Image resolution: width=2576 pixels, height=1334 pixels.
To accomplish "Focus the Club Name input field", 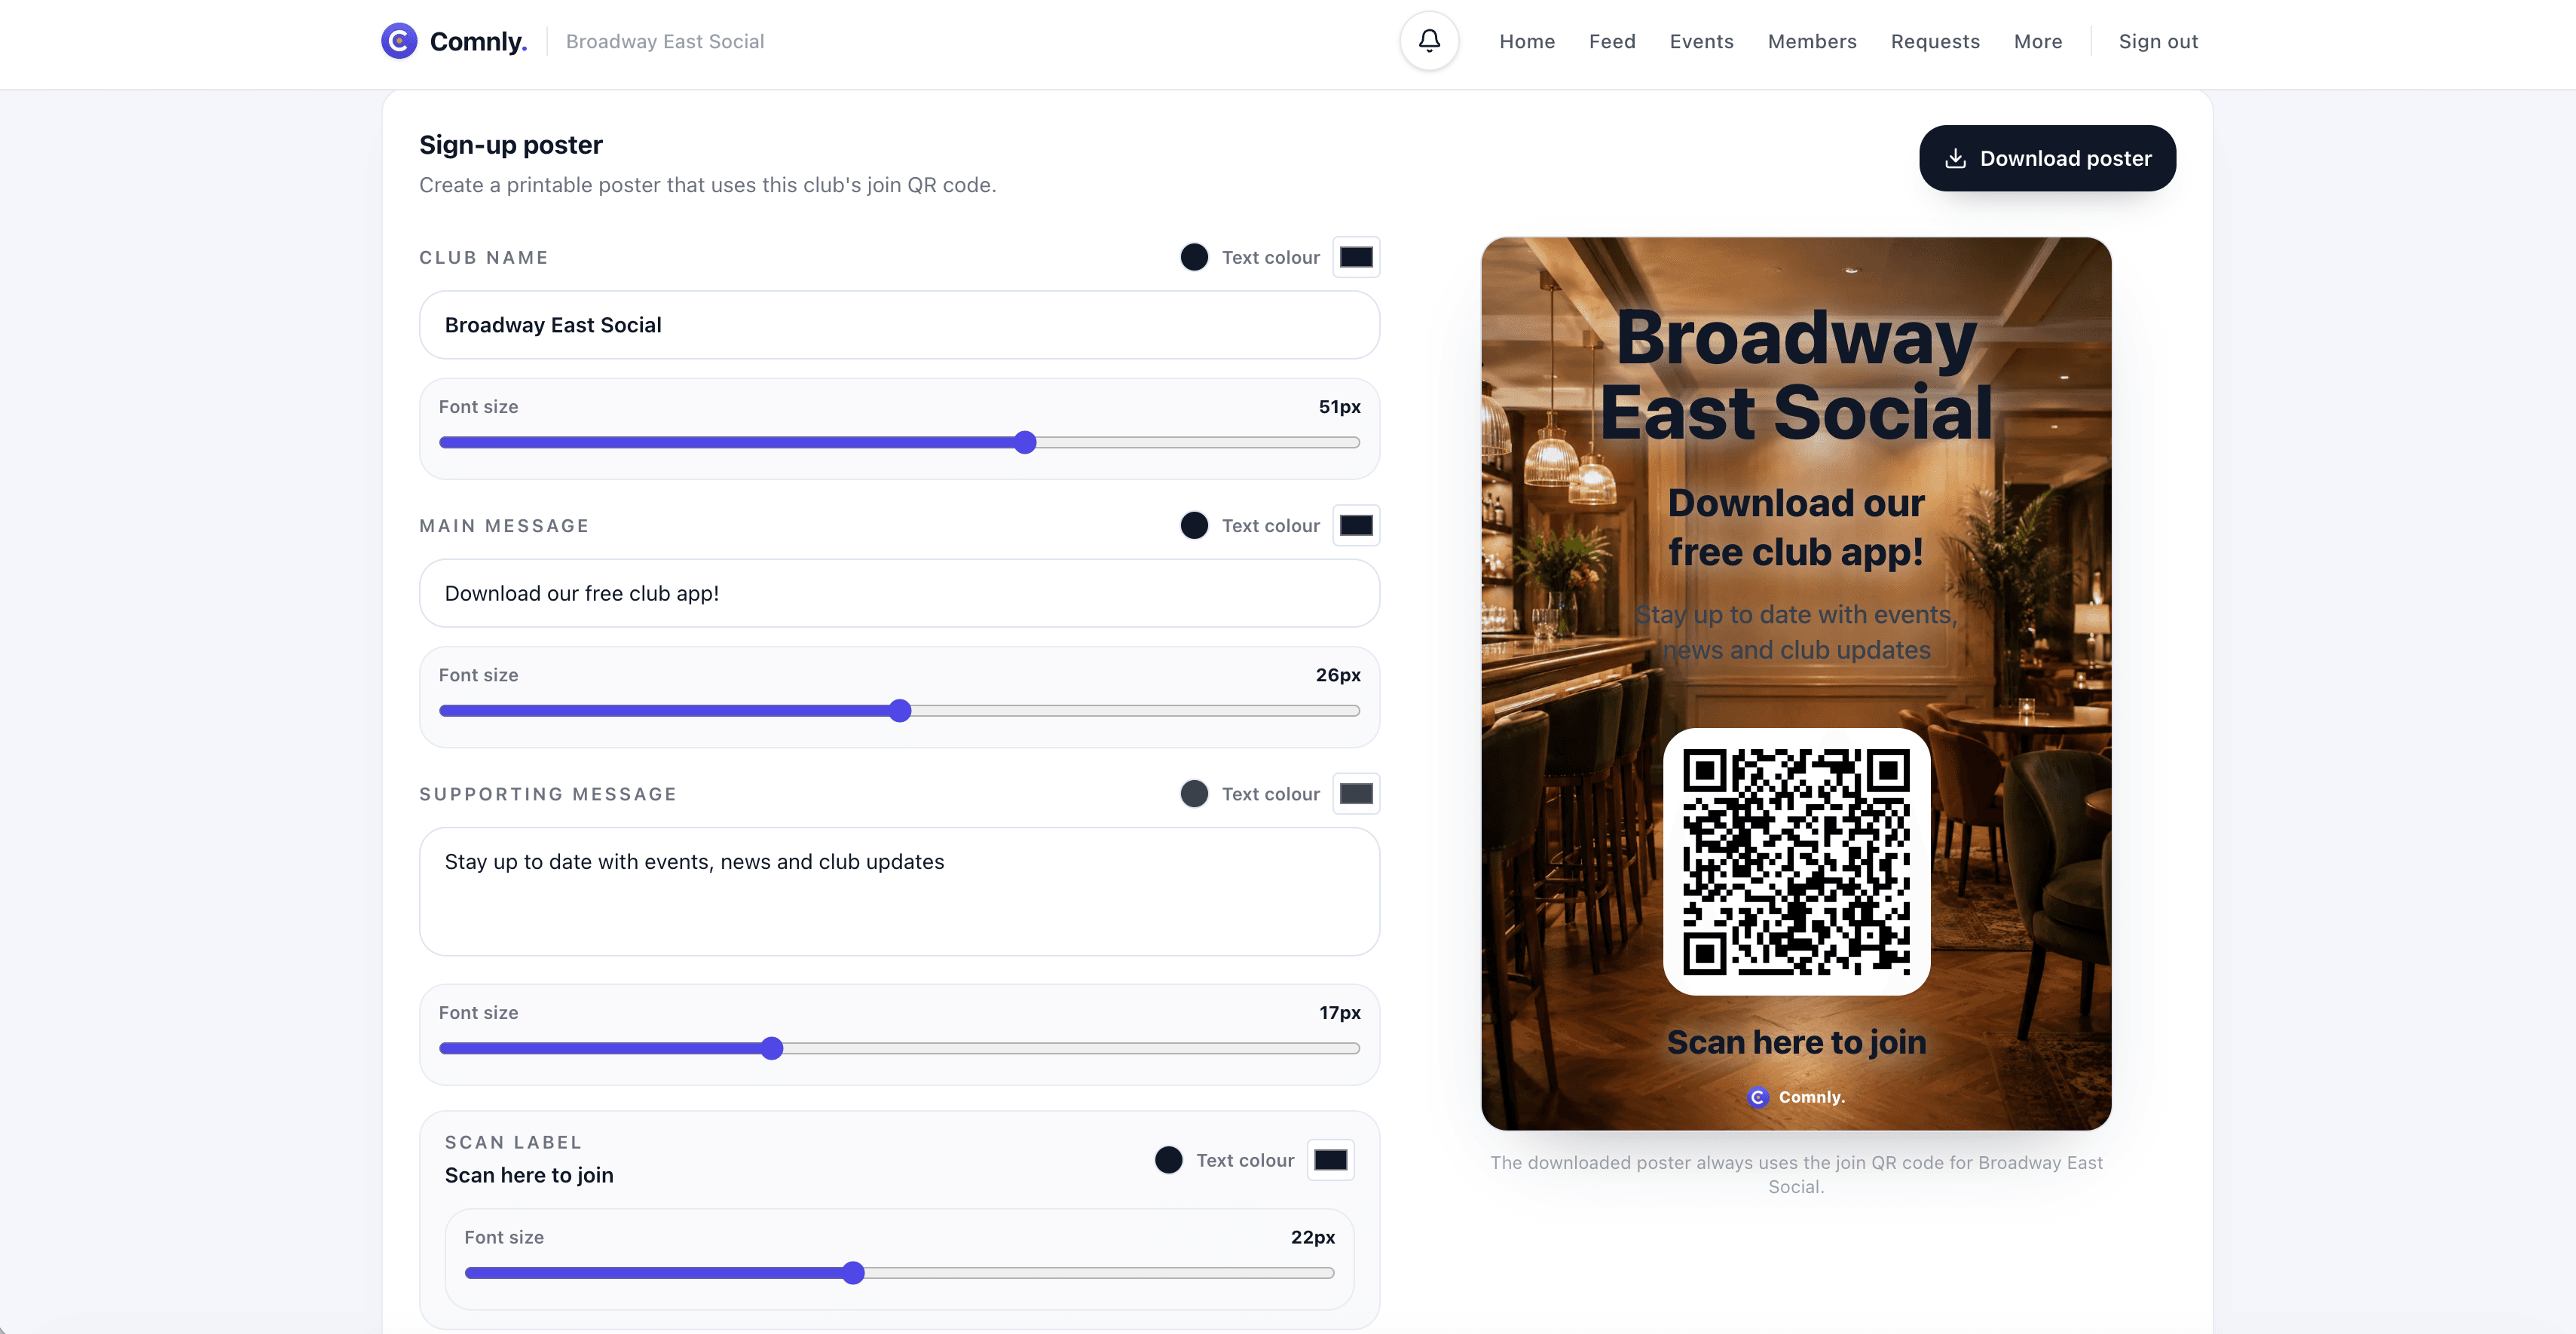I will click(899, 325).
